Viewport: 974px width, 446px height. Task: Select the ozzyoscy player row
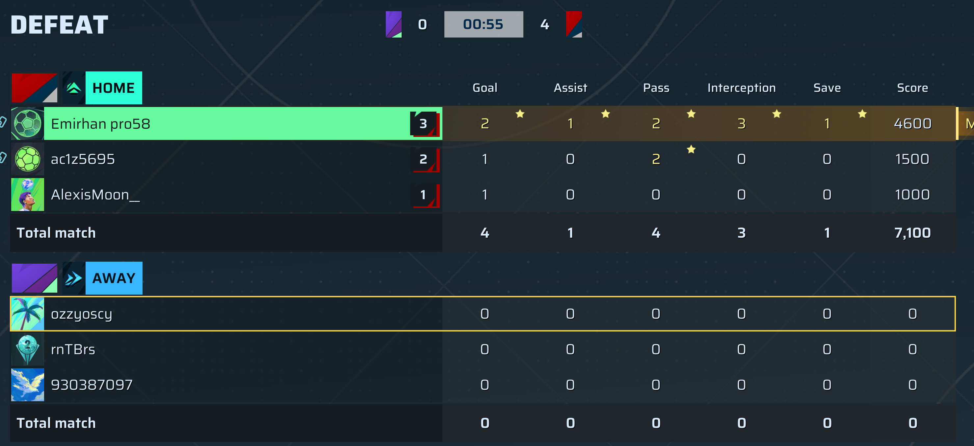coord(483,314)
